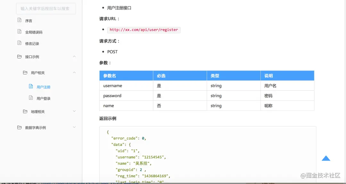Select the 接口示例 folder label
346x184 pixels.
click(32, 57)
